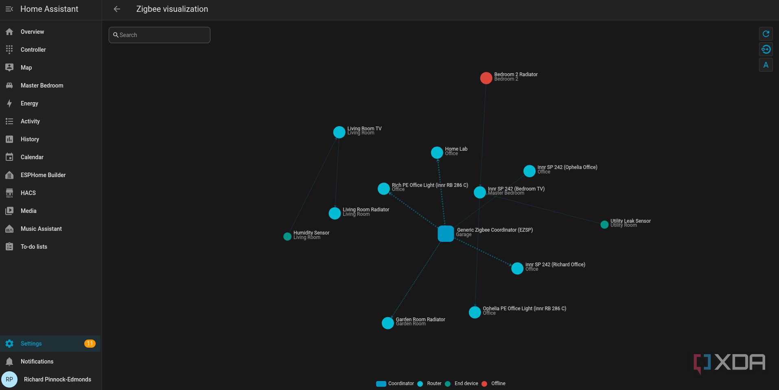Select the Utility Leak Sensor node
779x390 pixels.
click(604, 224)
